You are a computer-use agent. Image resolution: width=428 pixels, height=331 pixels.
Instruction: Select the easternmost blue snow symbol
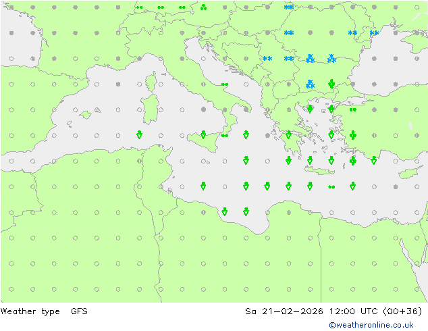(373, 32)
